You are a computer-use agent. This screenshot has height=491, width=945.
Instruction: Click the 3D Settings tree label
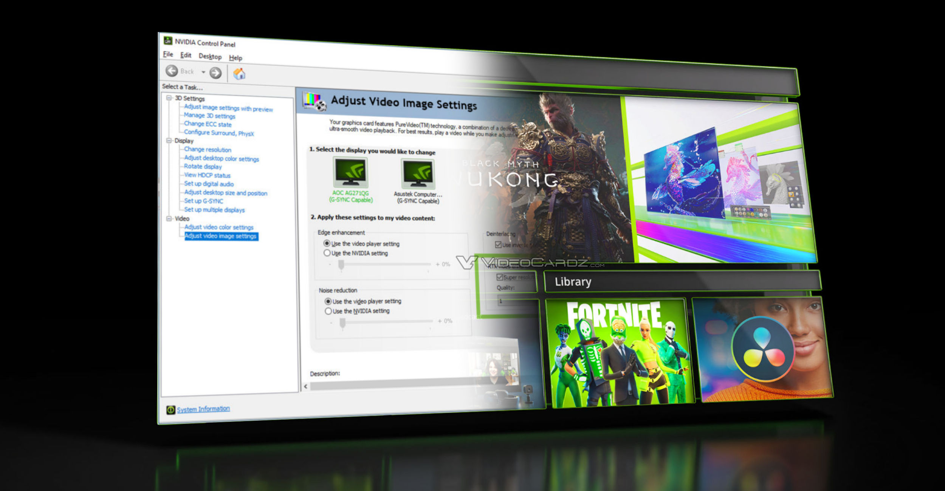[x=190, y=99]
